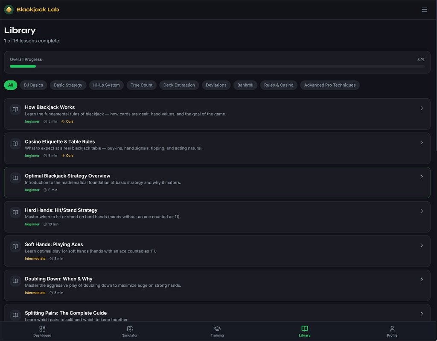This screenshot has height=341, width=437.
Task: Select the All filter chip
Action: [x=11, y=85]
